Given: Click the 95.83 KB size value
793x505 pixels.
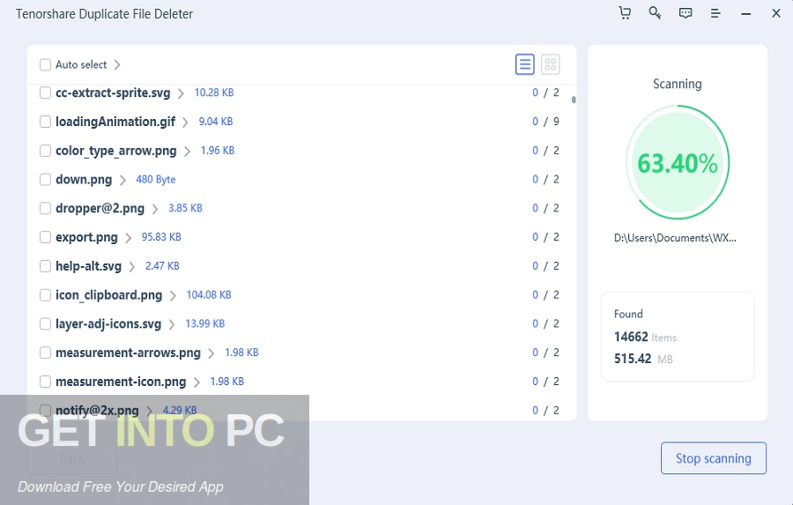Looking at the screenshot, I should tap(161, 237).
